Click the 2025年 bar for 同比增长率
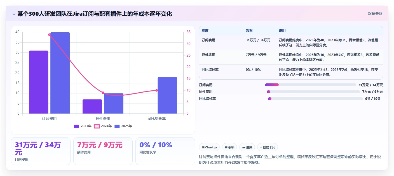394x176 pixels. 167,95
